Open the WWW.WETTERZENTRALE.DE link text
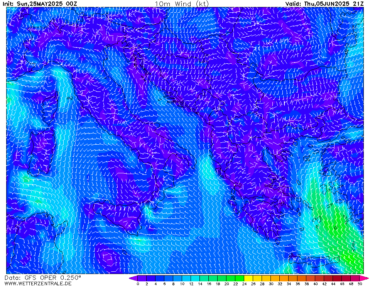 coord(38,283)
